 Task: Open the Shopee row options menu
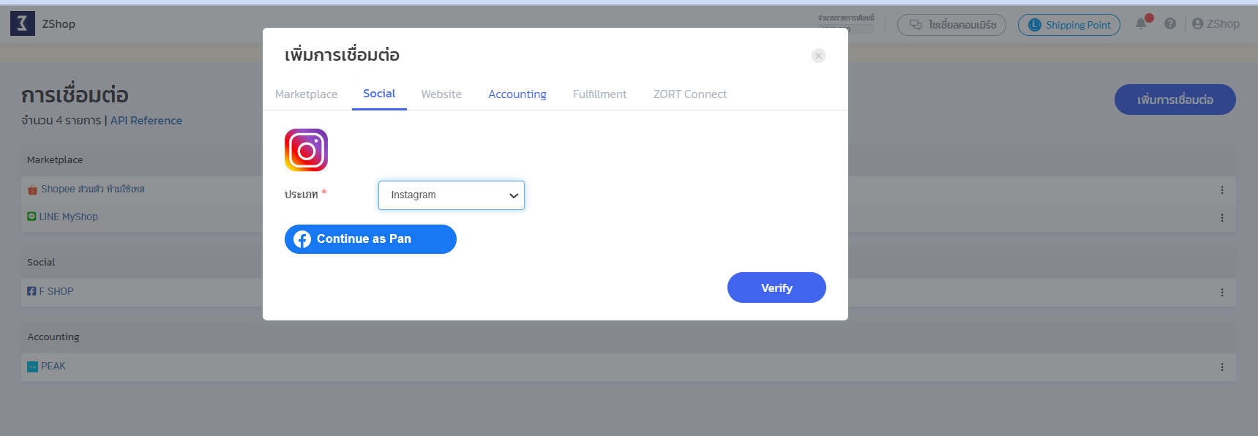coord(1221,190)
